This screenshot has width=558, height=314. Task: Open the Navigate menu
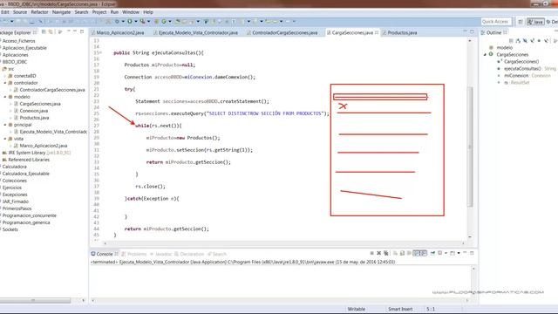click(x=61, y=12)
